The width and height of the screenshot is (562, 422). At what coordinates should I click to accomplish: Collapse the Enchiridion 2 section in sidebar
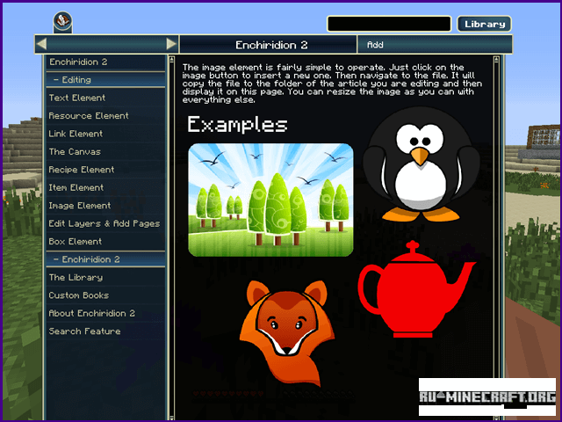(105, 259)
